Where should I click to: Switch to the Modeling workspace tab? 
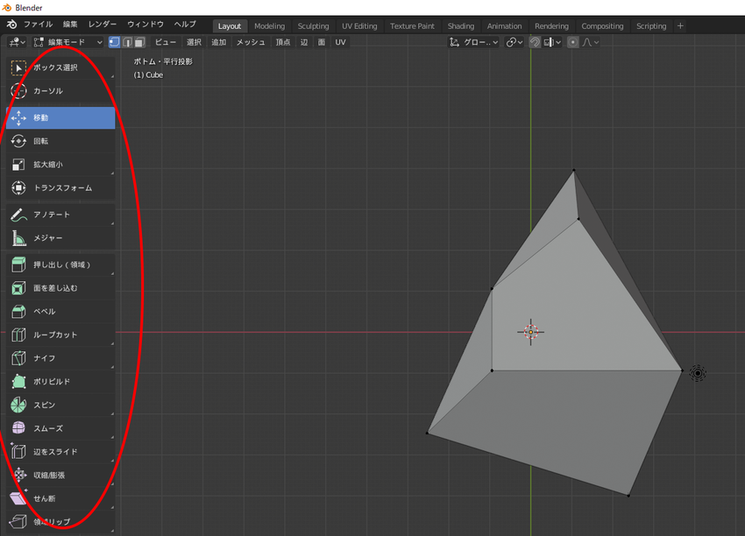click(269, 26)
